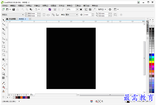Click the Import icon
Viewport: 156px width, 106px height.
[55, 9]
